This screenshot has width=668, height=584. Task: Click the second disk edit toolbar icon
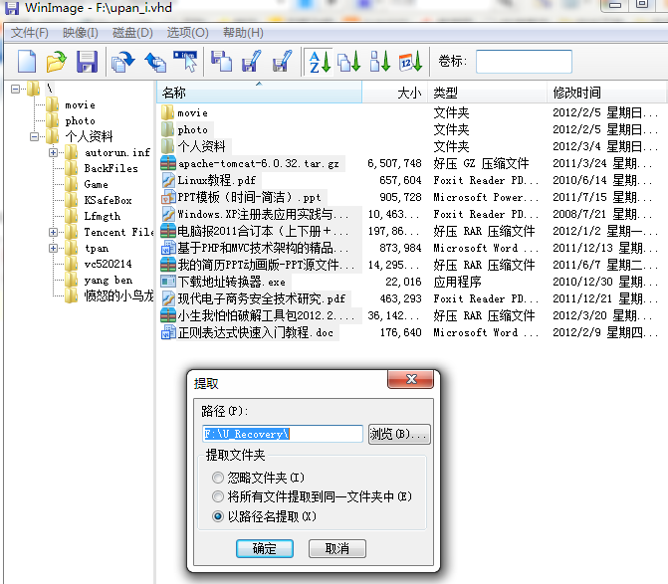tap(282, 62)
